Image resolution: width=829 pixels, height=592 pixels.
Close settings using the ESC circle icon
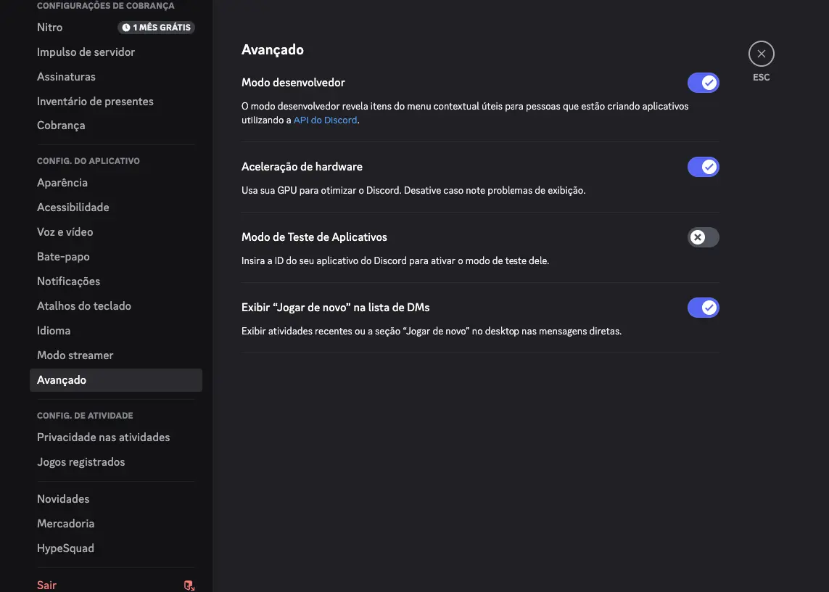[761, 53]
